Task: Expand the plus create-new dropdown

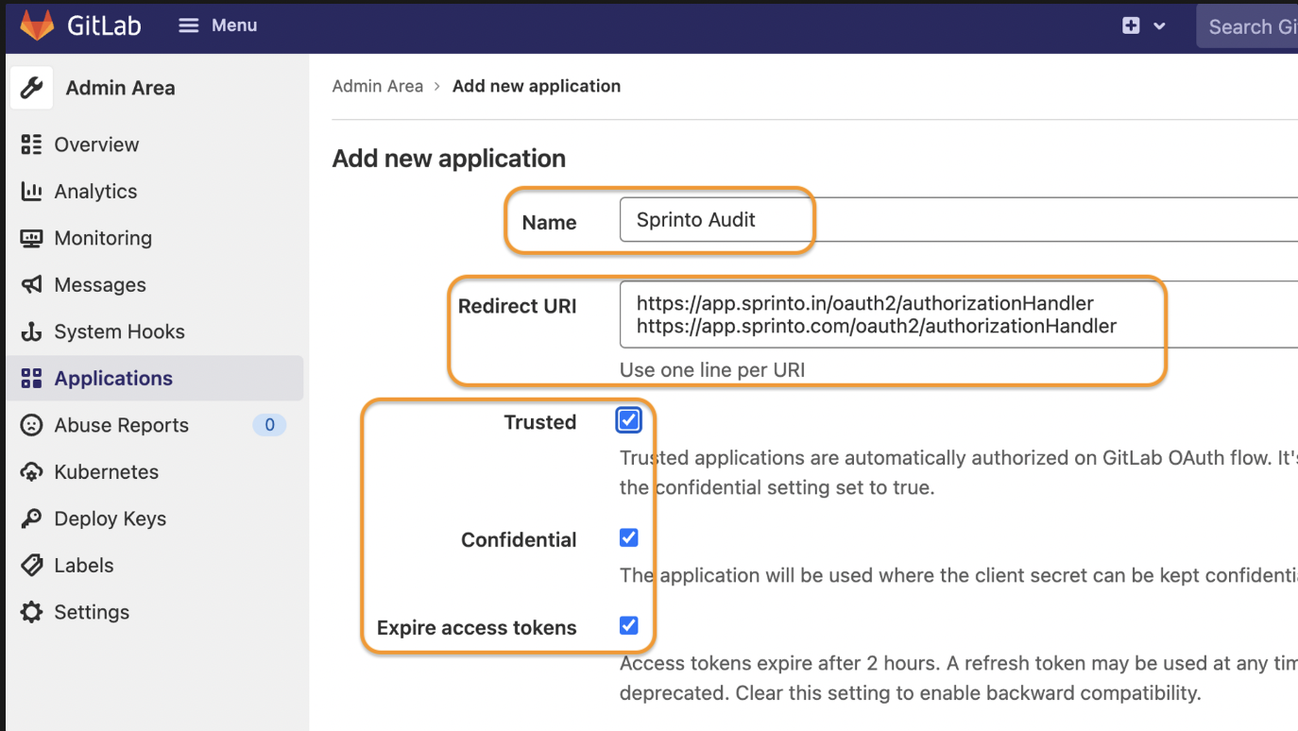Action: [1143, 26]
